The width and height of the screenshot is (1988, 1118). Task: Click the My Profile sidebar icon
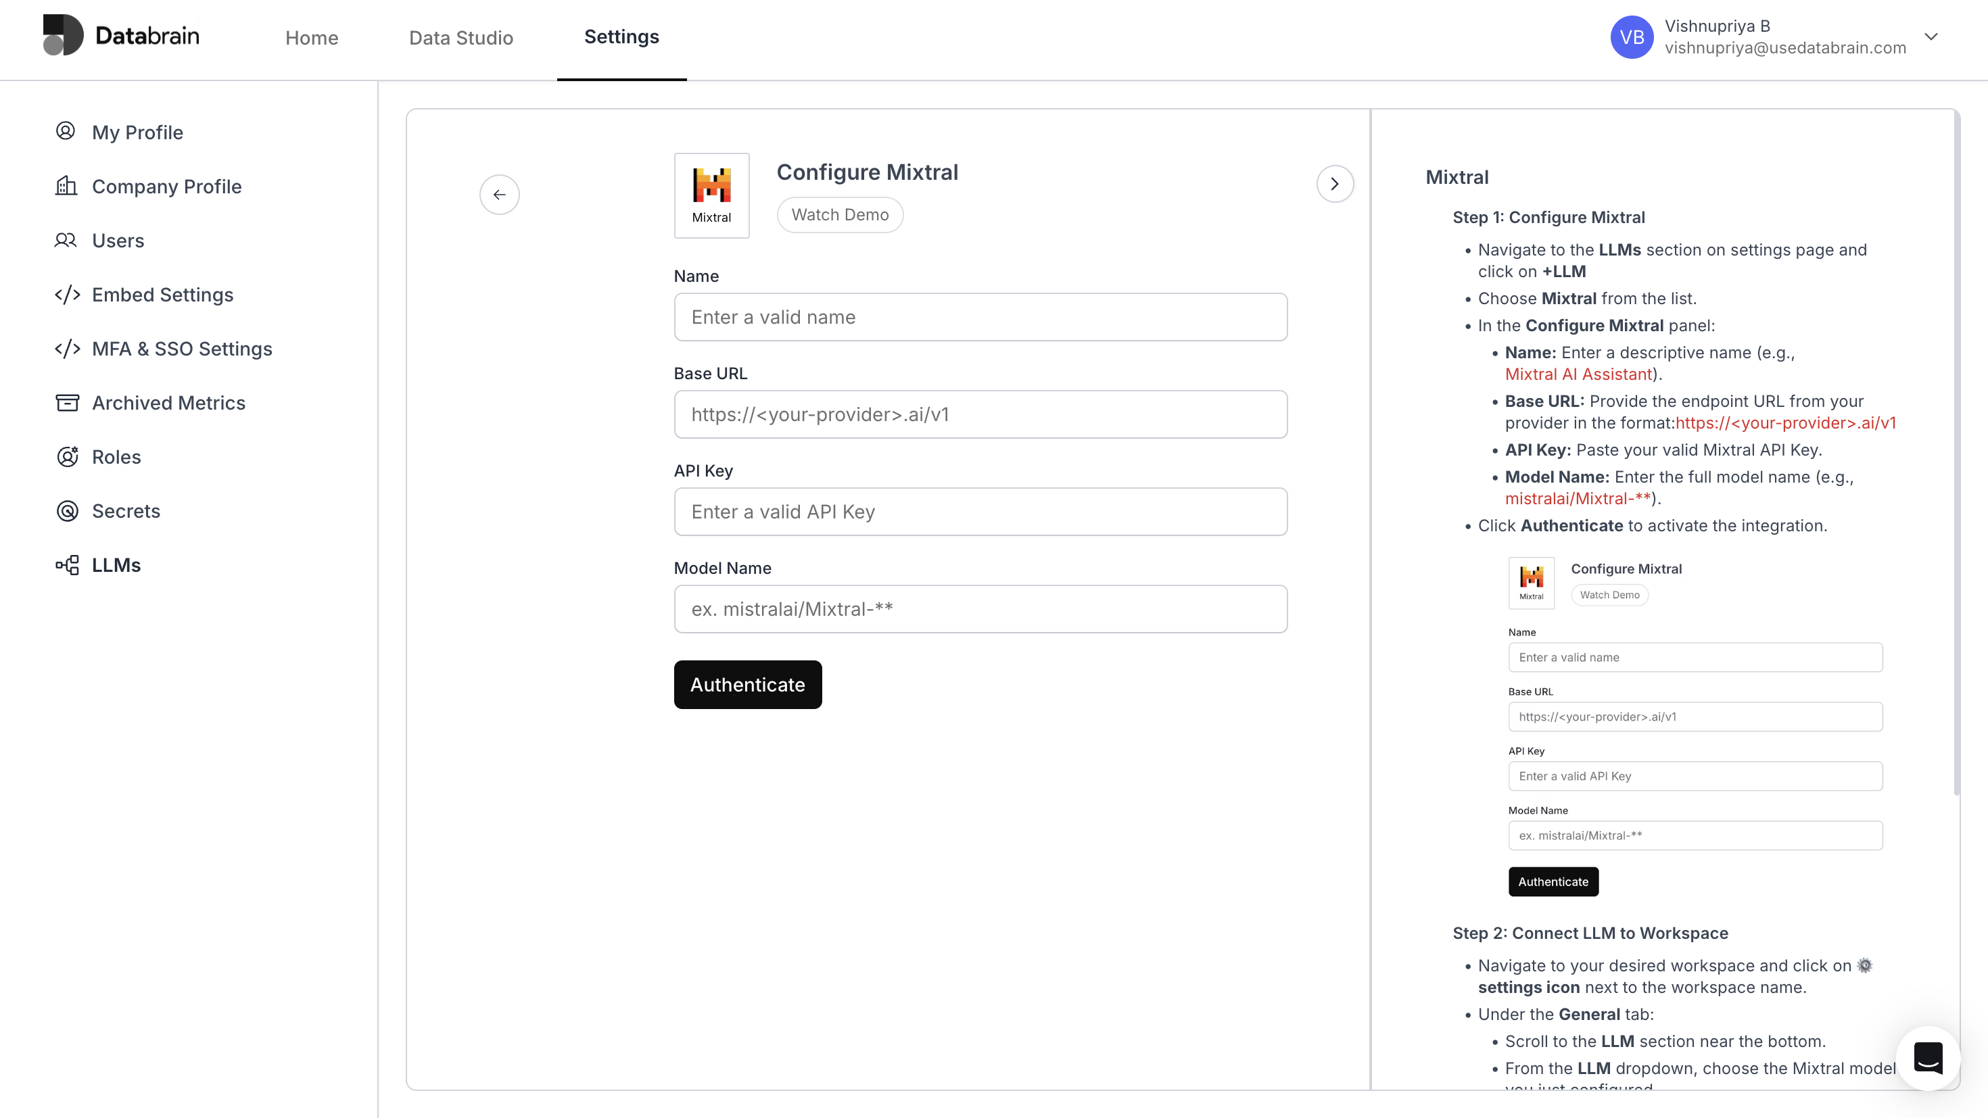(x=66, y=131)
